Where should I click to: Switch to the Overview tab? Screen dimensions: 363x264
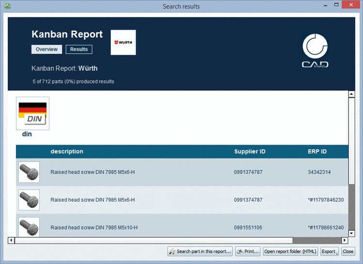coord(46,49)
